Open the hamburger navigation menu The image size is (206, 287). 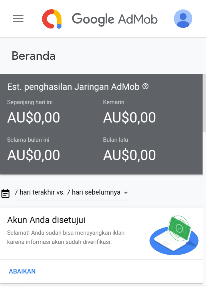point(18,19)
